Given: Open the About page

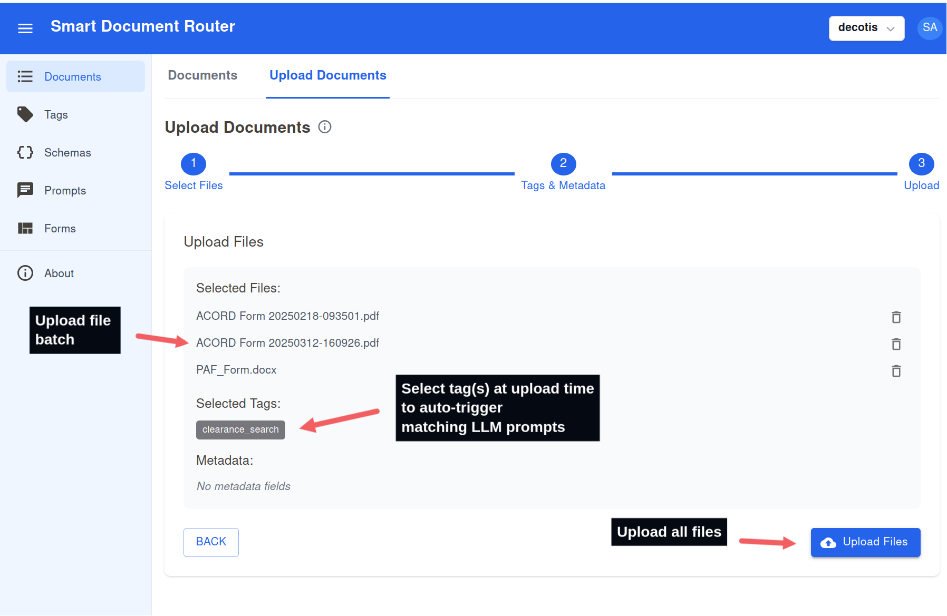Looking at the screenshot, I should pyautogui.click(x=59, y=273).
